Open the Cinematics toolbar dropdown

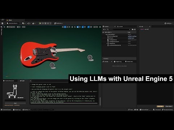point(34,23)
